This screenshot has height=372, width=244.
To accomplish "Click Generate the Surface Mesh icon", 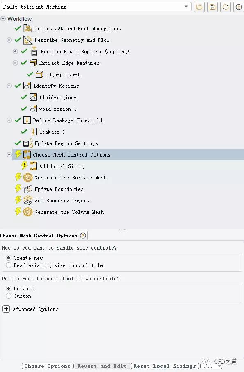I will (28, 178).
